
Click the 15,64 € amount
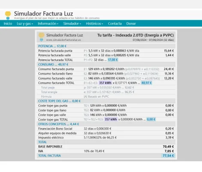tap(169, 51)
